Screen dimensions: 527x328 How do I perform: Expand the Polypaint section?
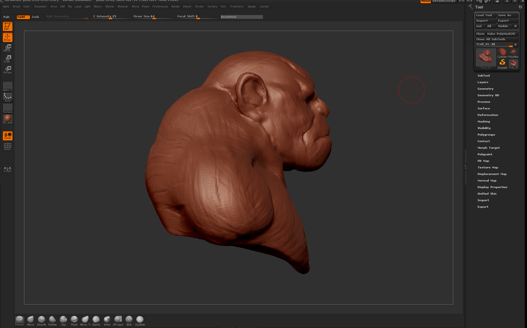tap(485, 154)
